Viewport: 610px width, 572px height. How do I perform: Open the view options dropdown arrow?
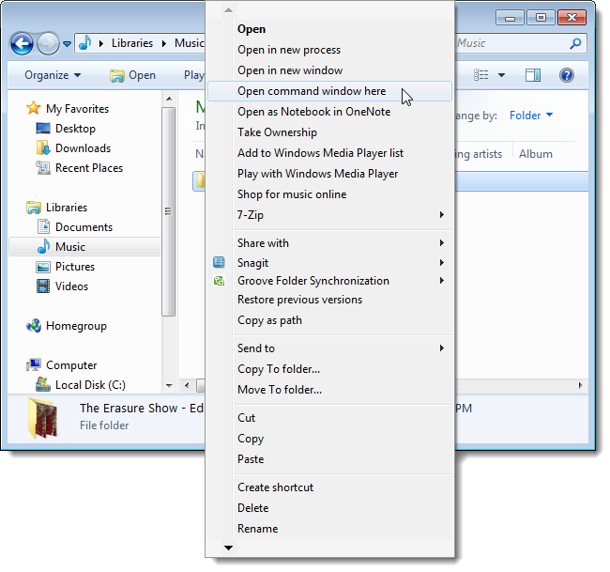point(501,75)
